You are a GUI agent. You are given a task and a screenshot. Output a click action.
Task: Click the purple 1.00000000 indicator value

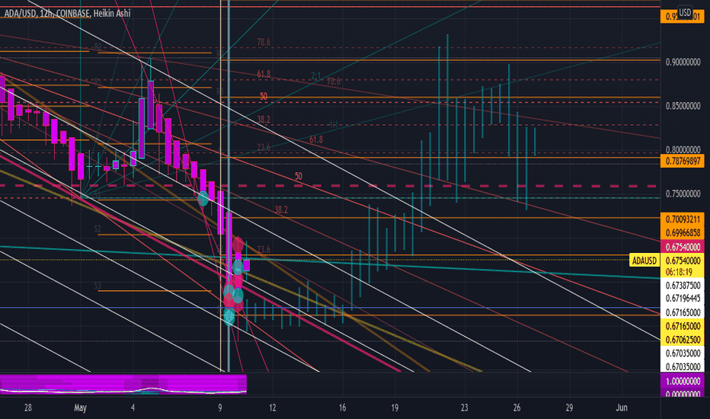pos(683,381)
